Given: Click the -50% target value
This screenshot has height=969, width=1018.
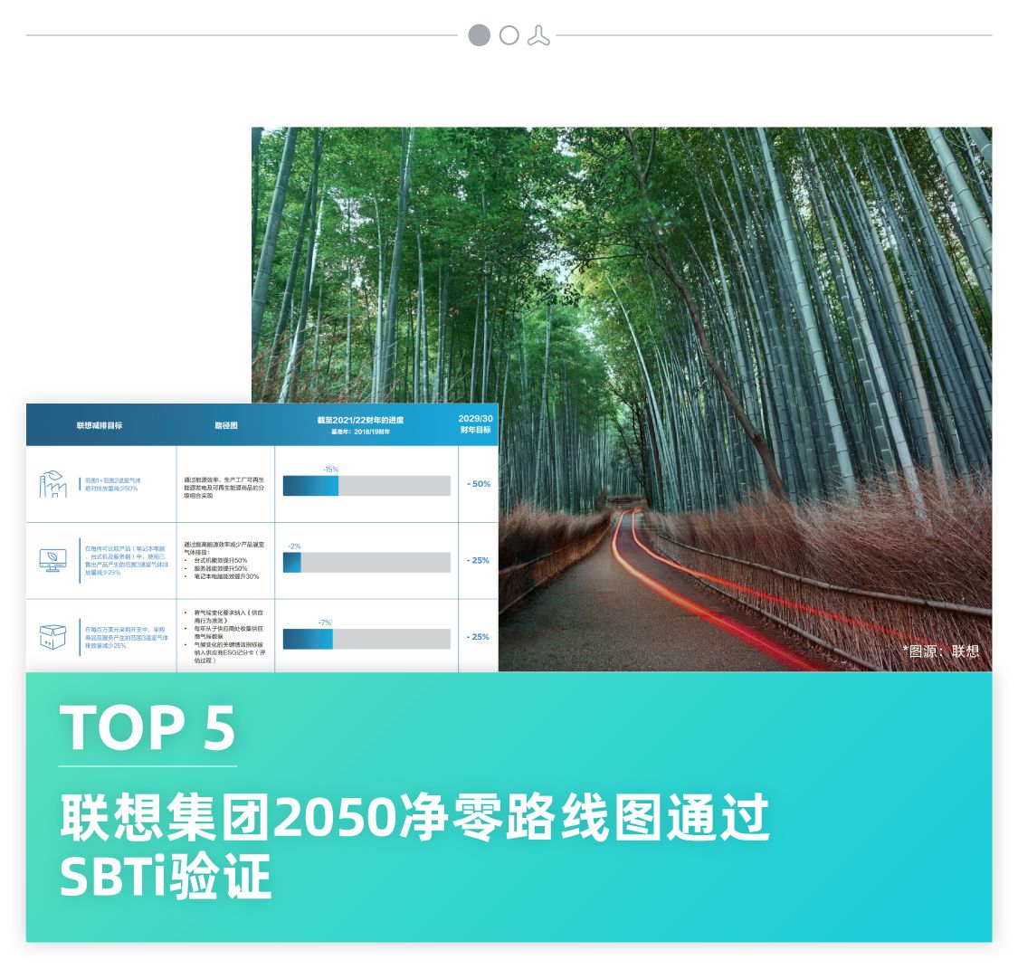Looking at the screenshot, I should pyautogui.click(x=479, y=483).
